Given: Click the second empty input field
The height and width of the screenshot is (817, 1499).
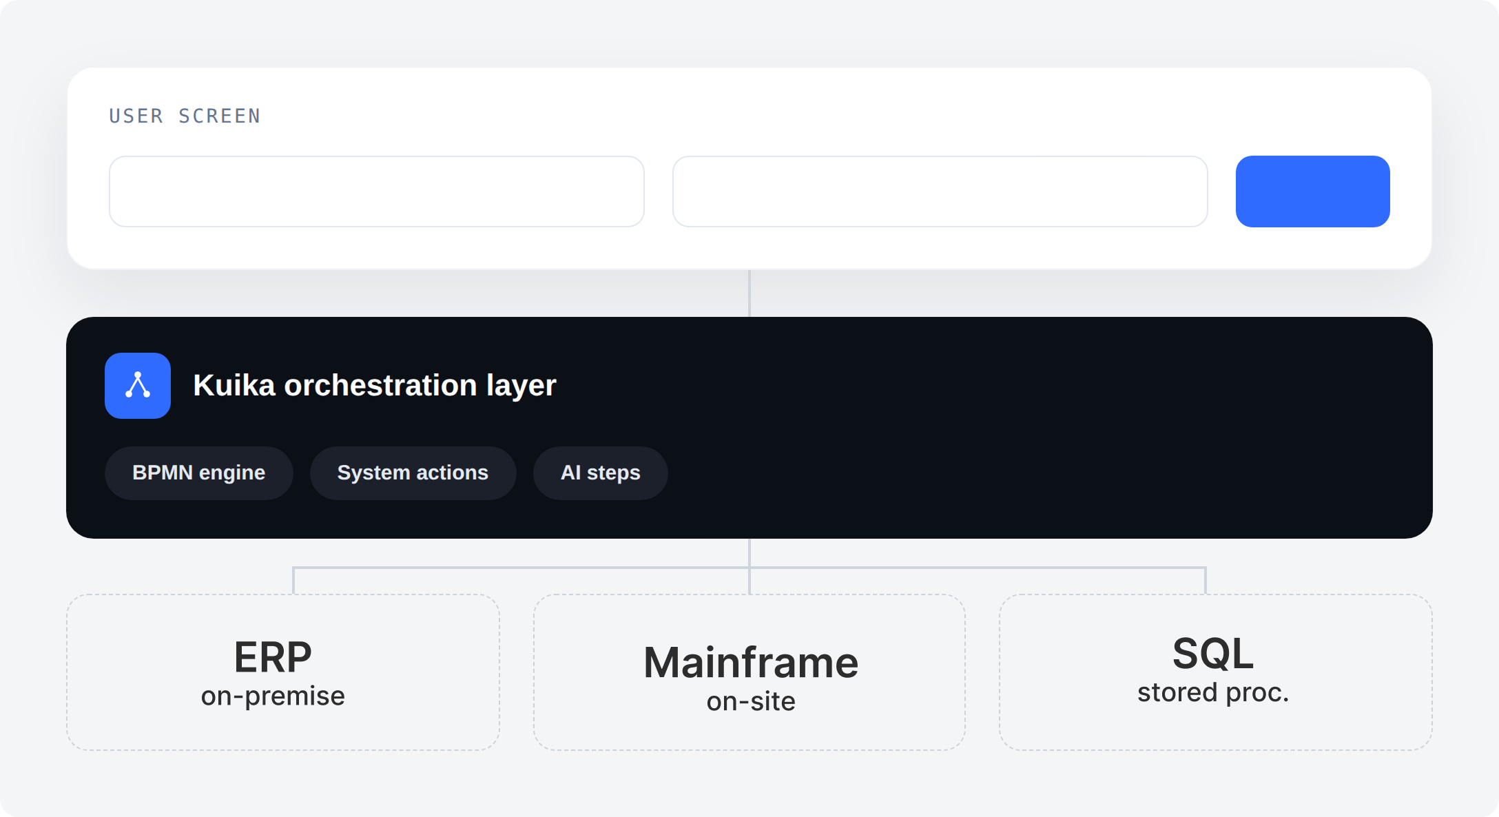Looking at the screenshot, I should tap(940, 192).
